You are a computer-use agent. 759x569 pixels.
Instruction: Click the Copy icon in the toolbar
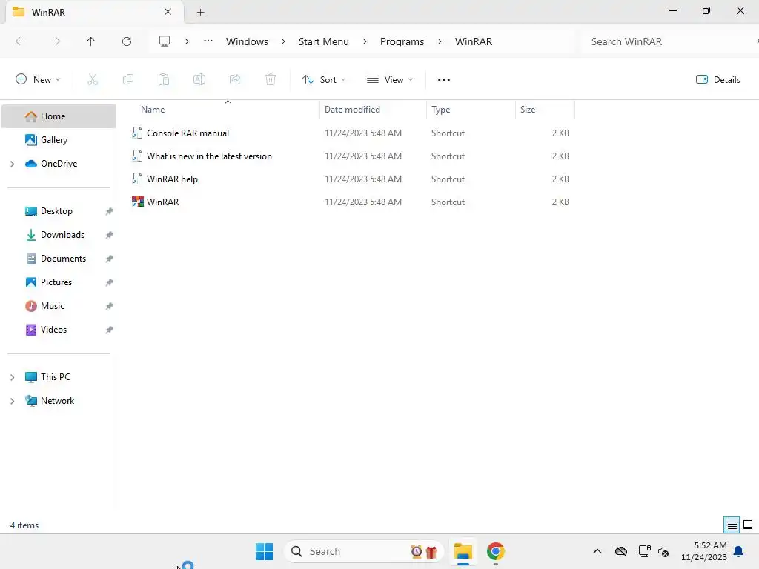[128, 80]
